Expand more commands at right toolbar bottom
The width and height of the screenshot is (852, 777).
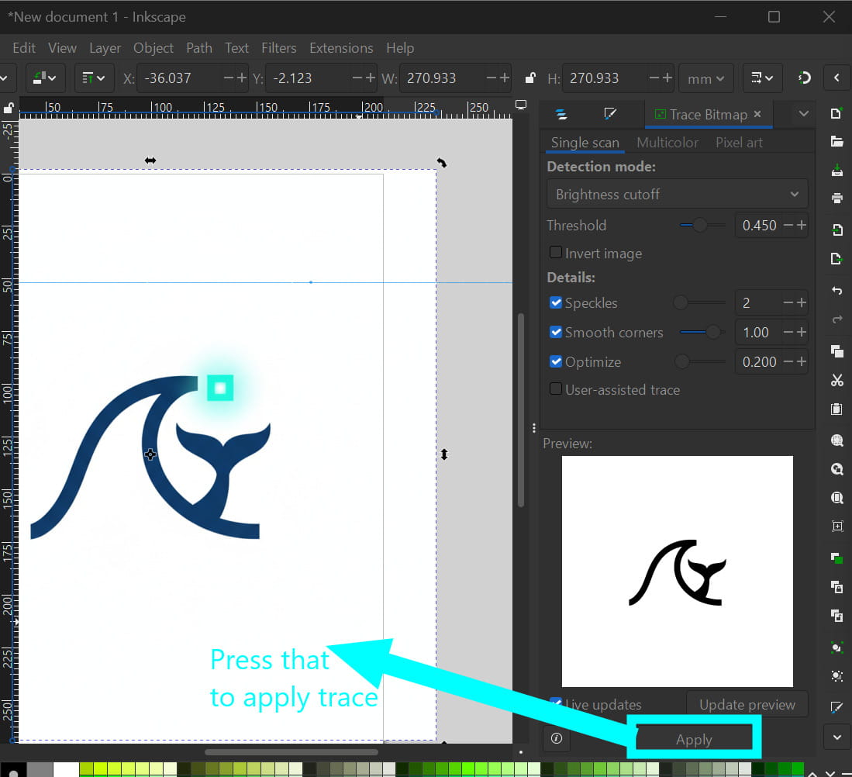[836, 737]
